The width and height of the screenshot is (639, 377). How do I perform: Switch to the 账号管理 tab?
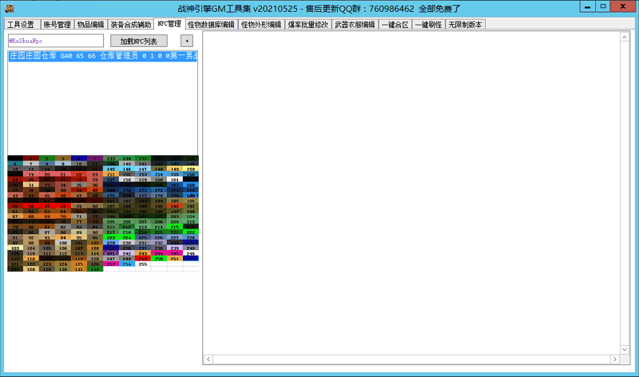coord(57,25)
